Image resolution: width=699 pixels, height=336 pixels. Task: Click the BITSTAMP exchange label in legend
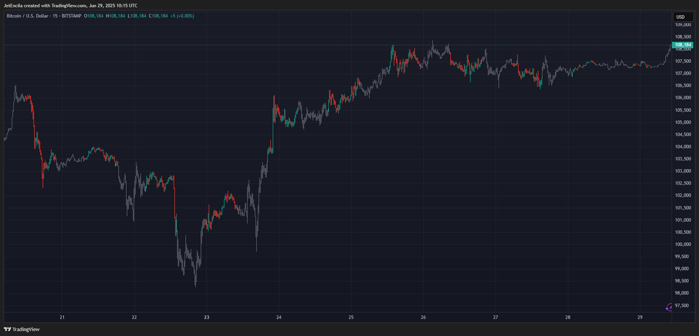pos(71,16)
